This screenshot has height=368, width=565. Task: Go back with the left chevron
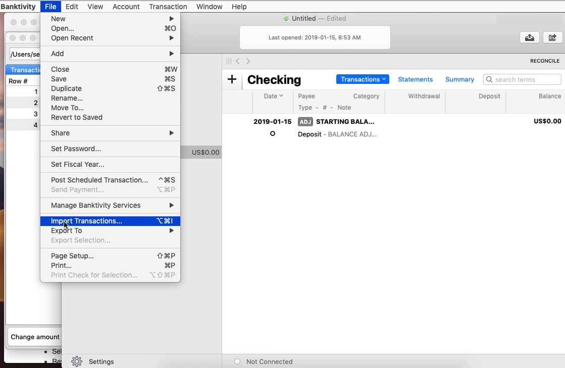click(x=238, y=61)
